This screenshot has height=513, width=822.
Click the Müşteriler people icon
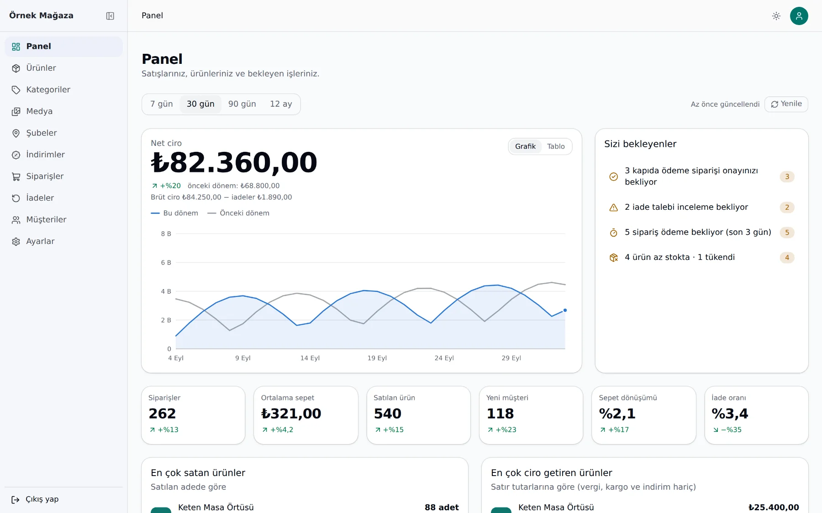tap(16, 220)
